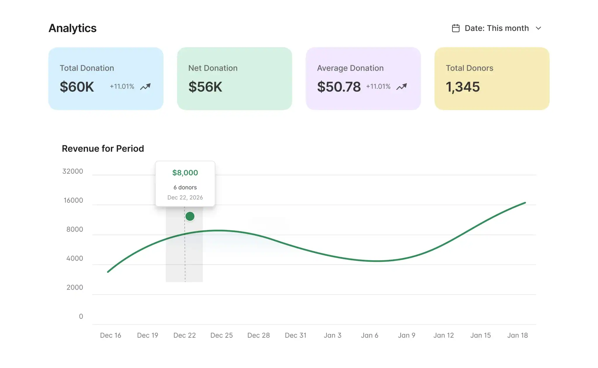Screen dimensions: 598x368
Task: Click the Dec 16 x-axis label
Action: coord(110,335)
